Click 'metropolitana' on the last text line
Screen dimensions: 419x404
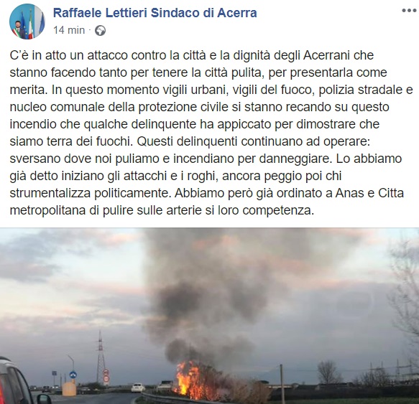47,210
